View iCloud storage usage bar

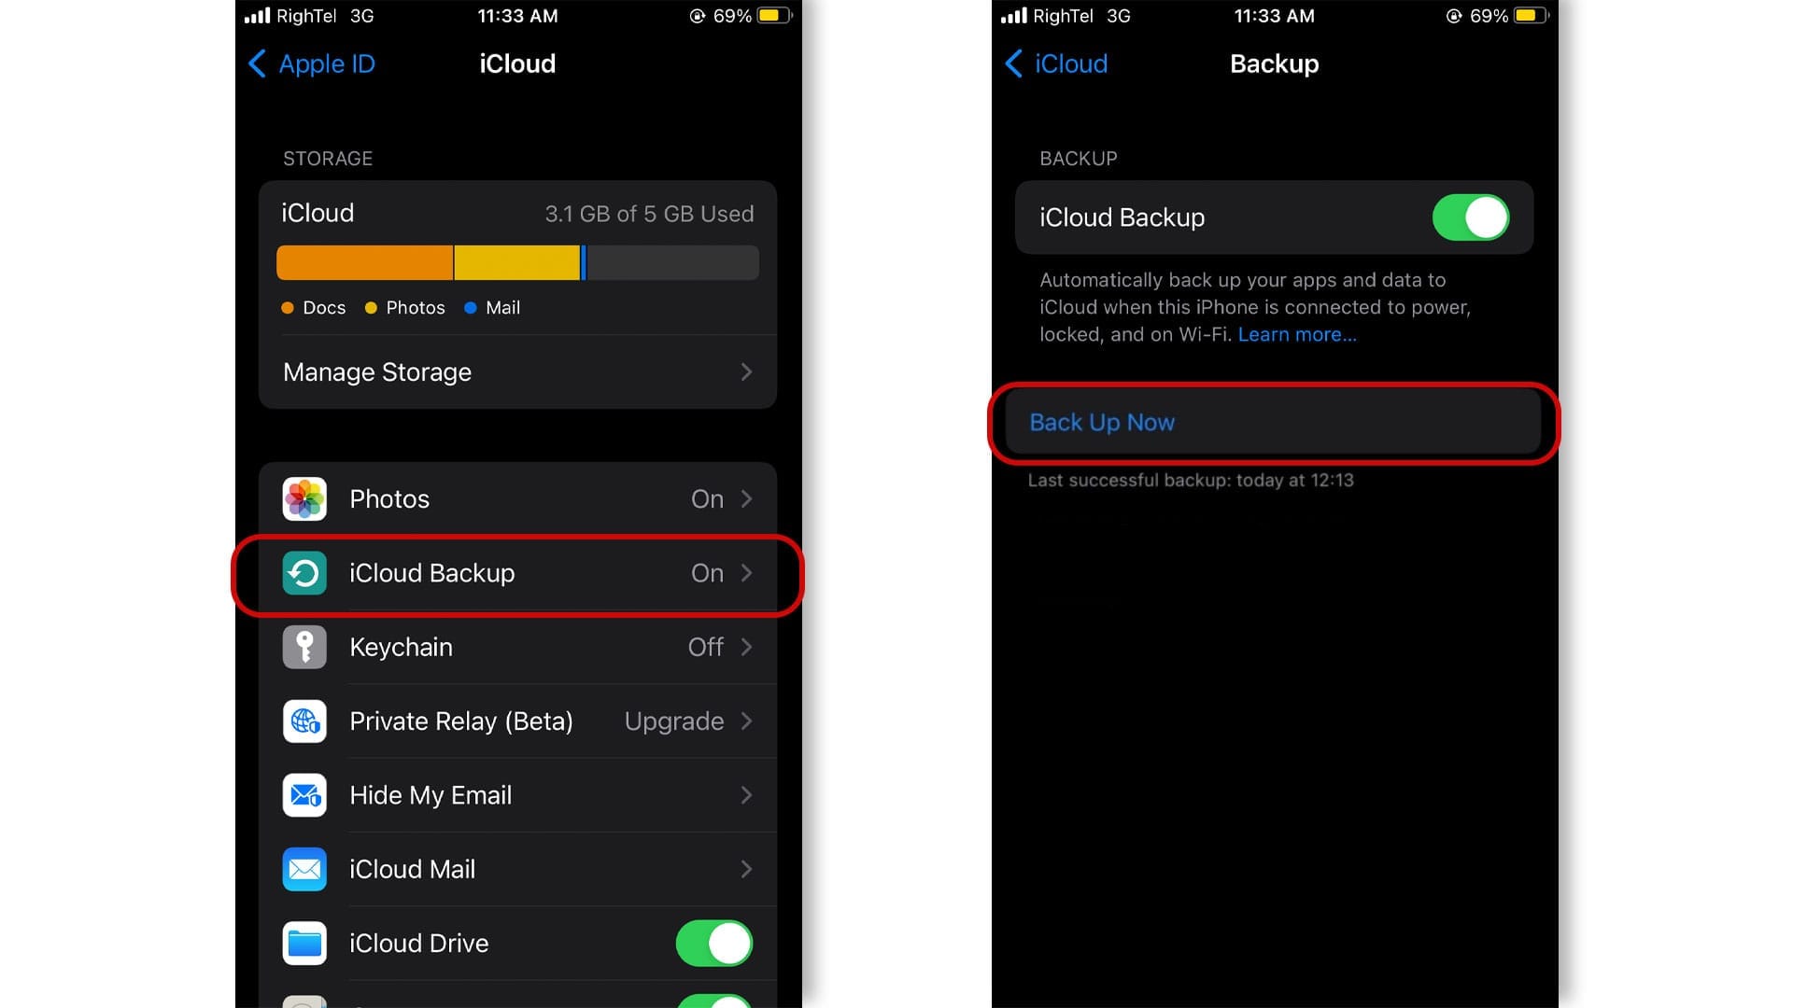[517, 261]
